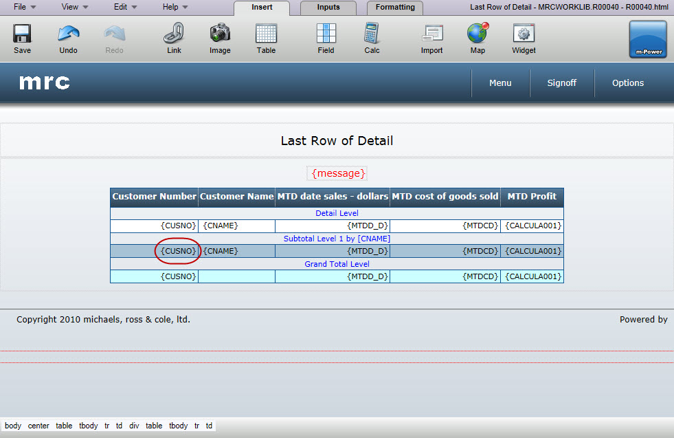Select {CALCULA001} in the Detail Level row
This screenshot has height=438, width=674.
coord(533,226)
